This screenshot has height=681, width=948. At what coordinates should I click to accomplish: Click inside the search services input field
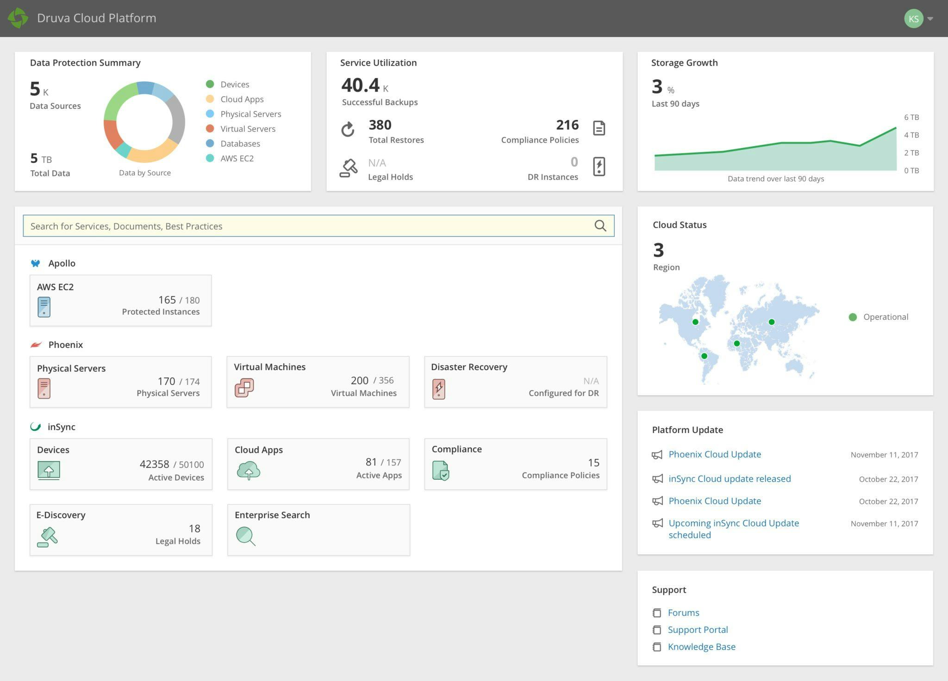[x=278, y=226]
